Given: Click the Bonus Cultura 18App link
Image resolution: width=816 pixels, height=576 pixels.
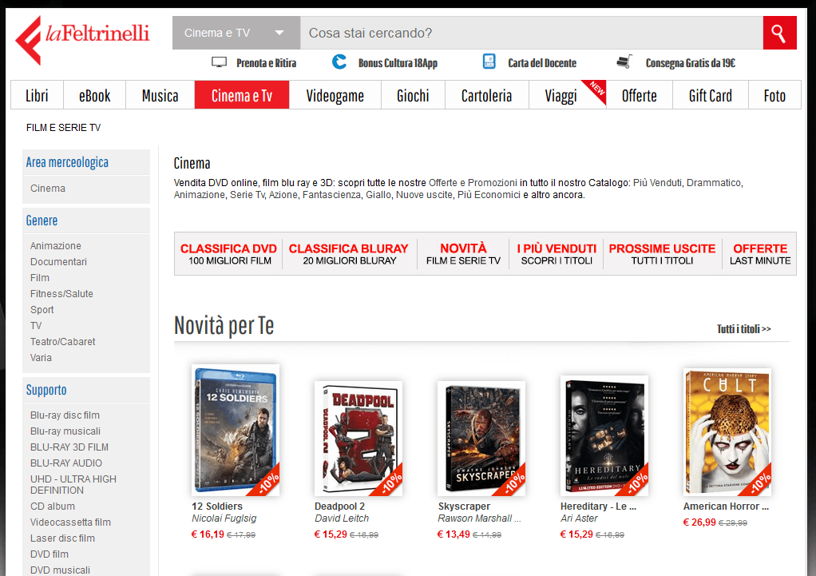Looking at the screenshot, I should tap(398, 63).
